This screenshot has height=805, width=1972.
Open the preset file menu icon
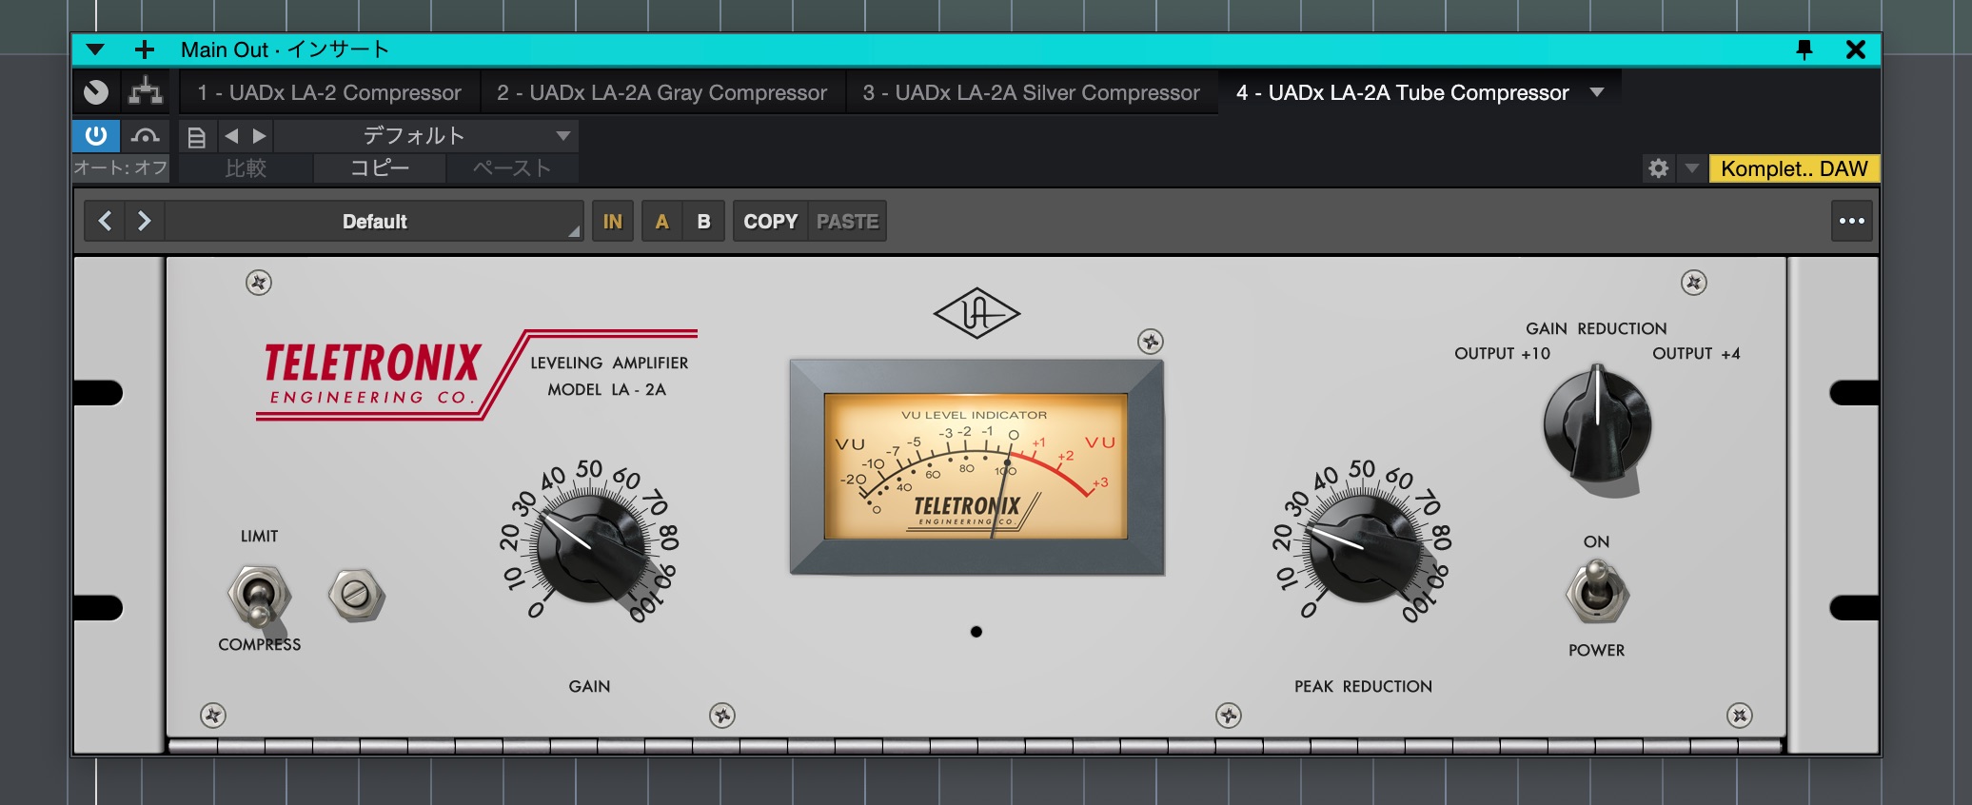197,137
